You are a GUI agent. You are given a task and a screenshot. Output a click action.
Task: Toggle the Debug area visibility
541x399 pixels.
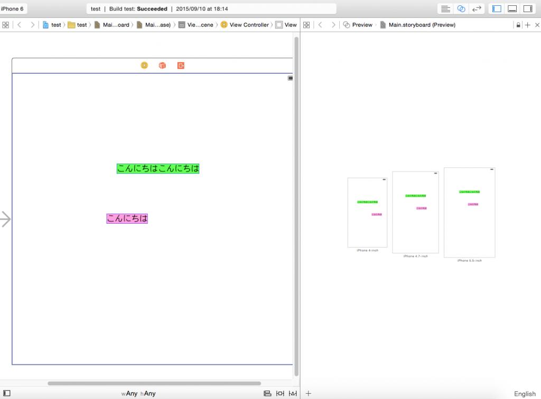512,9
